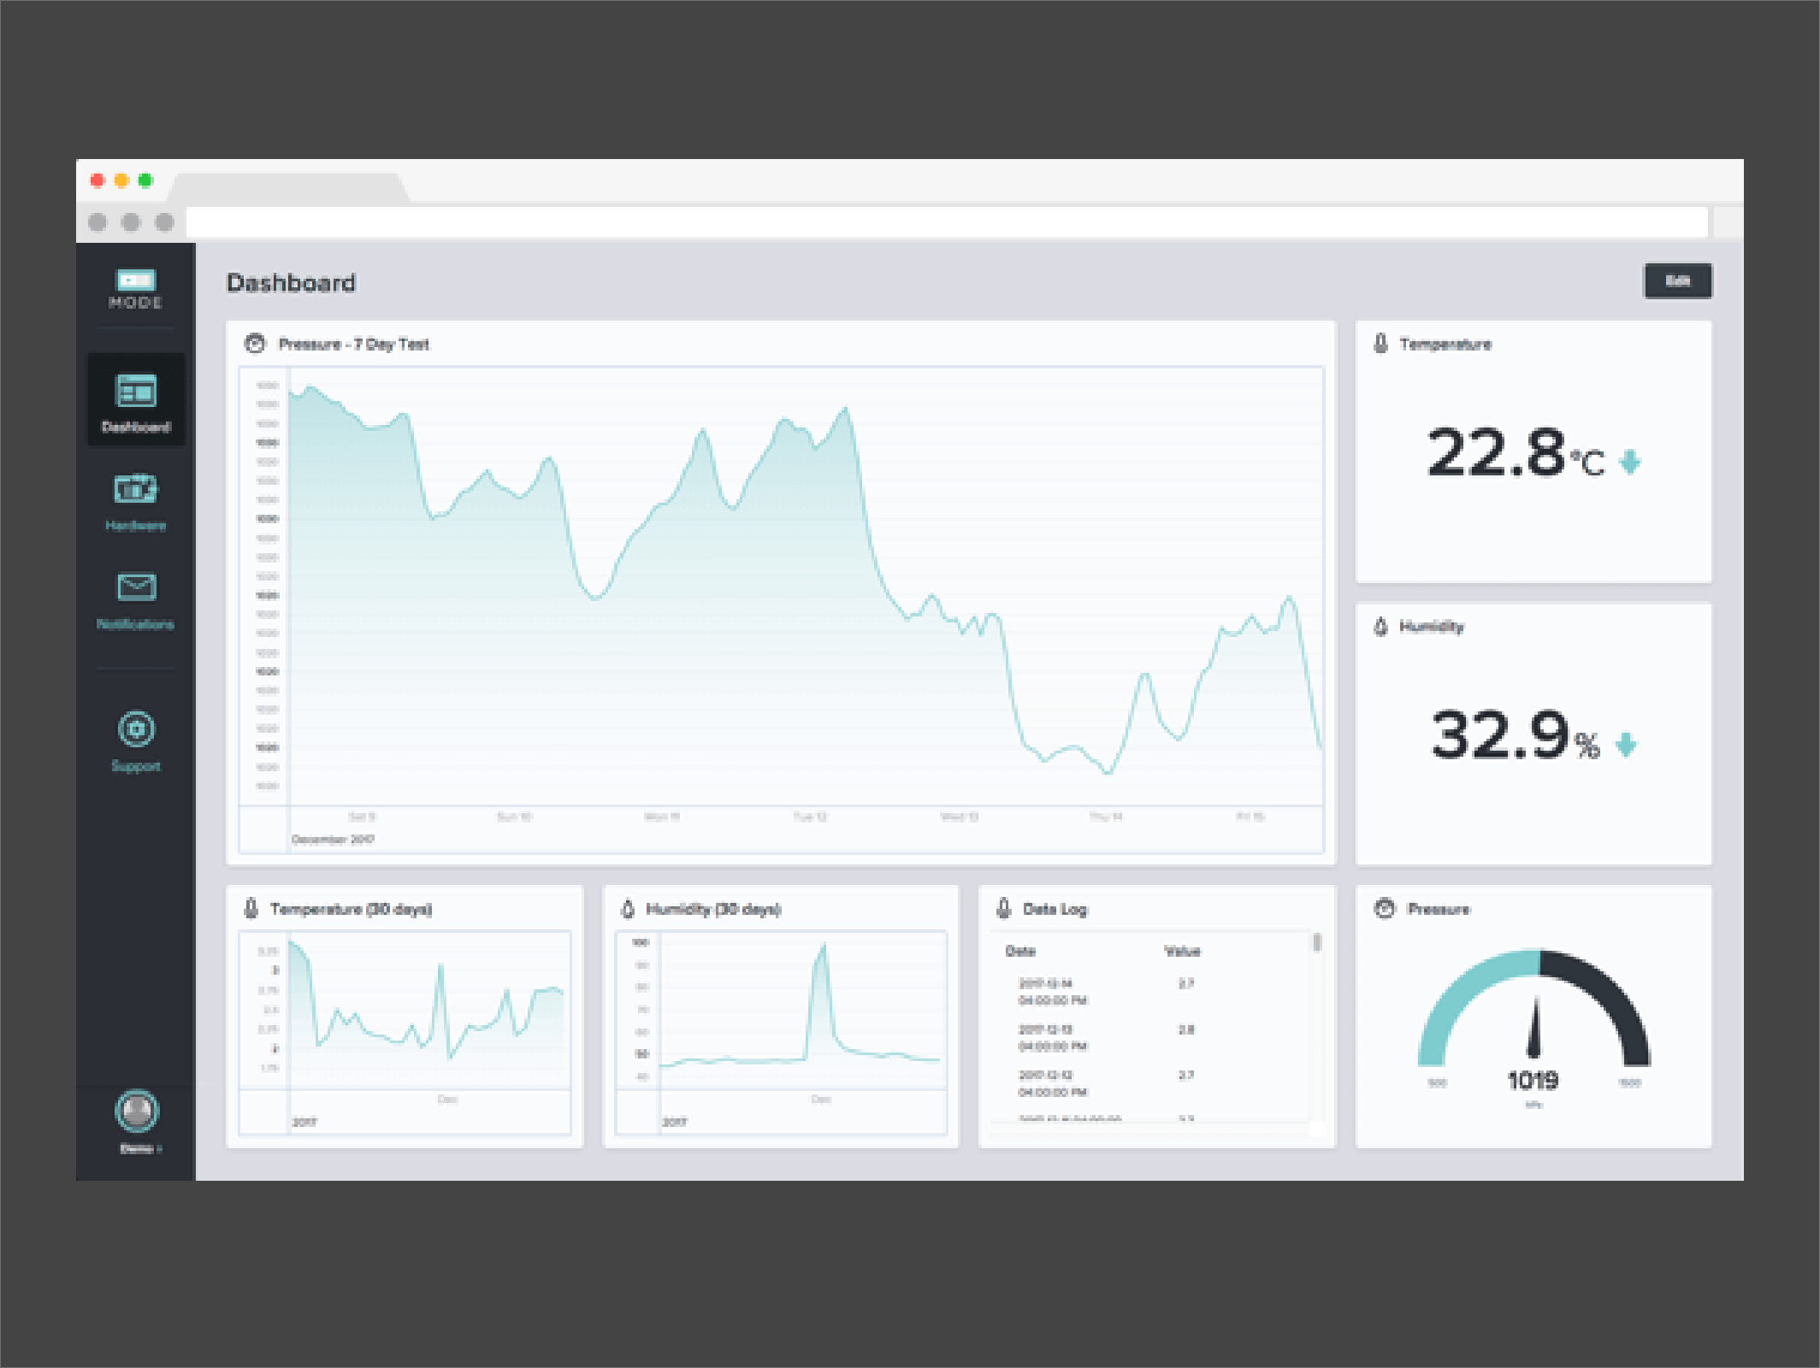The width and height of the screenshot is (1820, 1368).
Task: Click the Temperature thermometer icon
Action: click(1380, 344)
